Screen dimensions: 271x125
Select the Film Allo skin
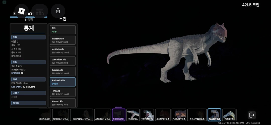(63, 92)
